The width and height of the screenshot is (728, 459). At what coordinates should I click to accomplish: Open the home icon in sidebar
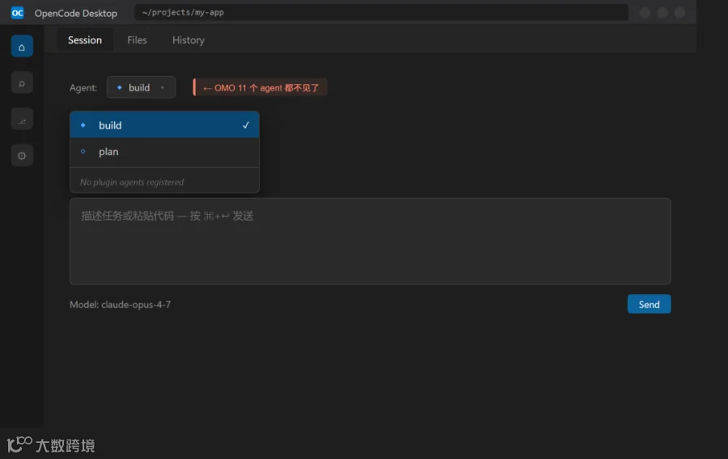tap(22, 46)
